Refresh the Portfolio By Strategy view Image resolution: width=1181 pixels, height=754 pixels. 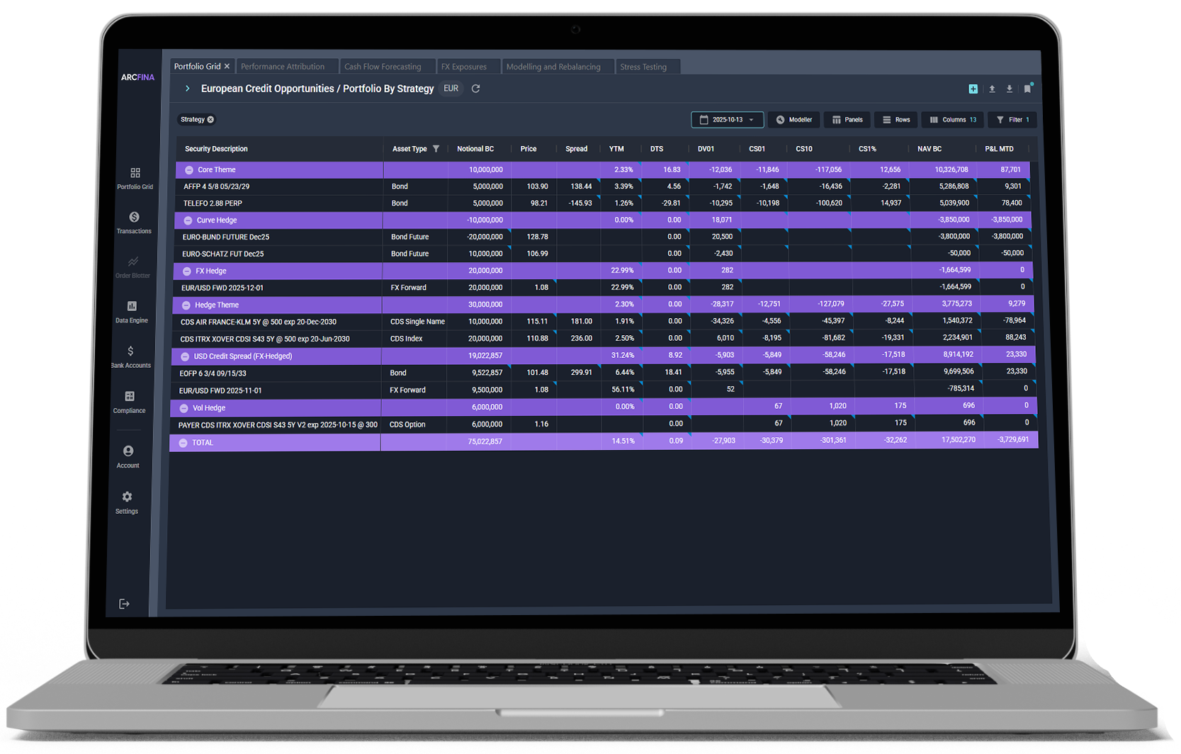click(475, 89)
